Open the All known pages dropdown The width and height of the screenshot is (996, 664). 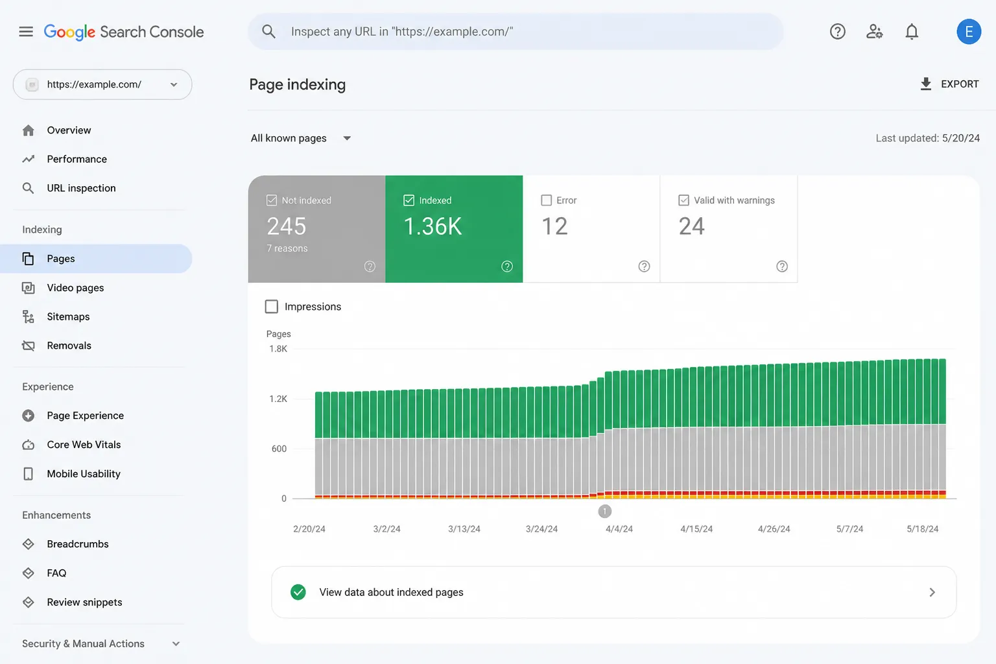tap(301, 138)
